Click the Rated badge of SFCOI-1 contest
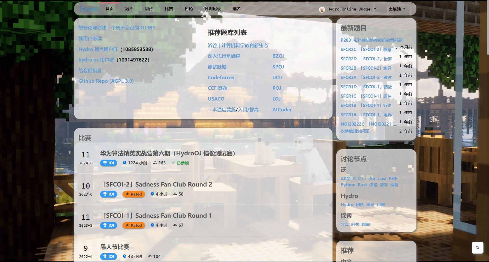The height and width of the screenshot is (262, 489). coord(134,225)
